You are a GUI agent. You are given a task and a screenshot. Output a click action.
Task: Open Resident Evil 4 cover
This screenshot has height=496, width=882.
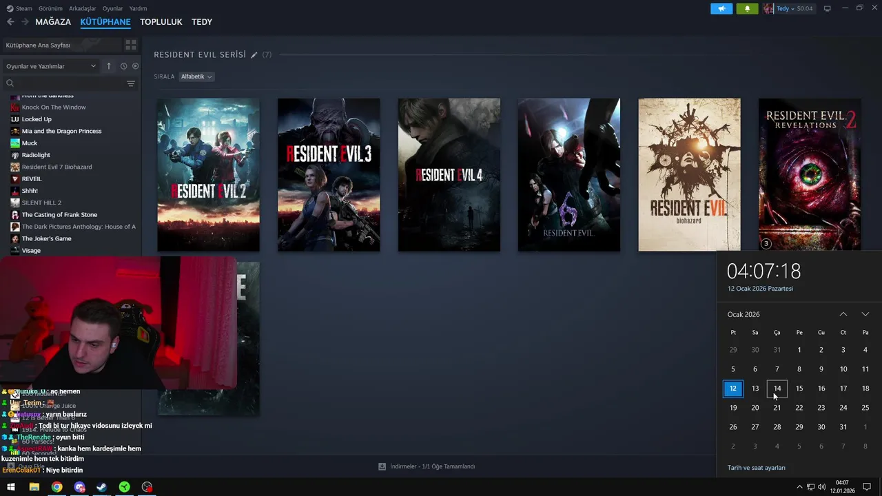coord(449,175)
